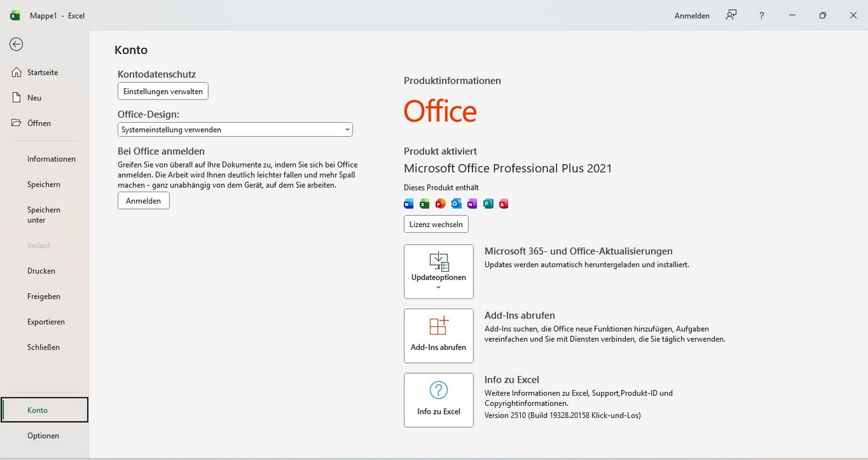Open the Informationen menu item

point(51,159)
